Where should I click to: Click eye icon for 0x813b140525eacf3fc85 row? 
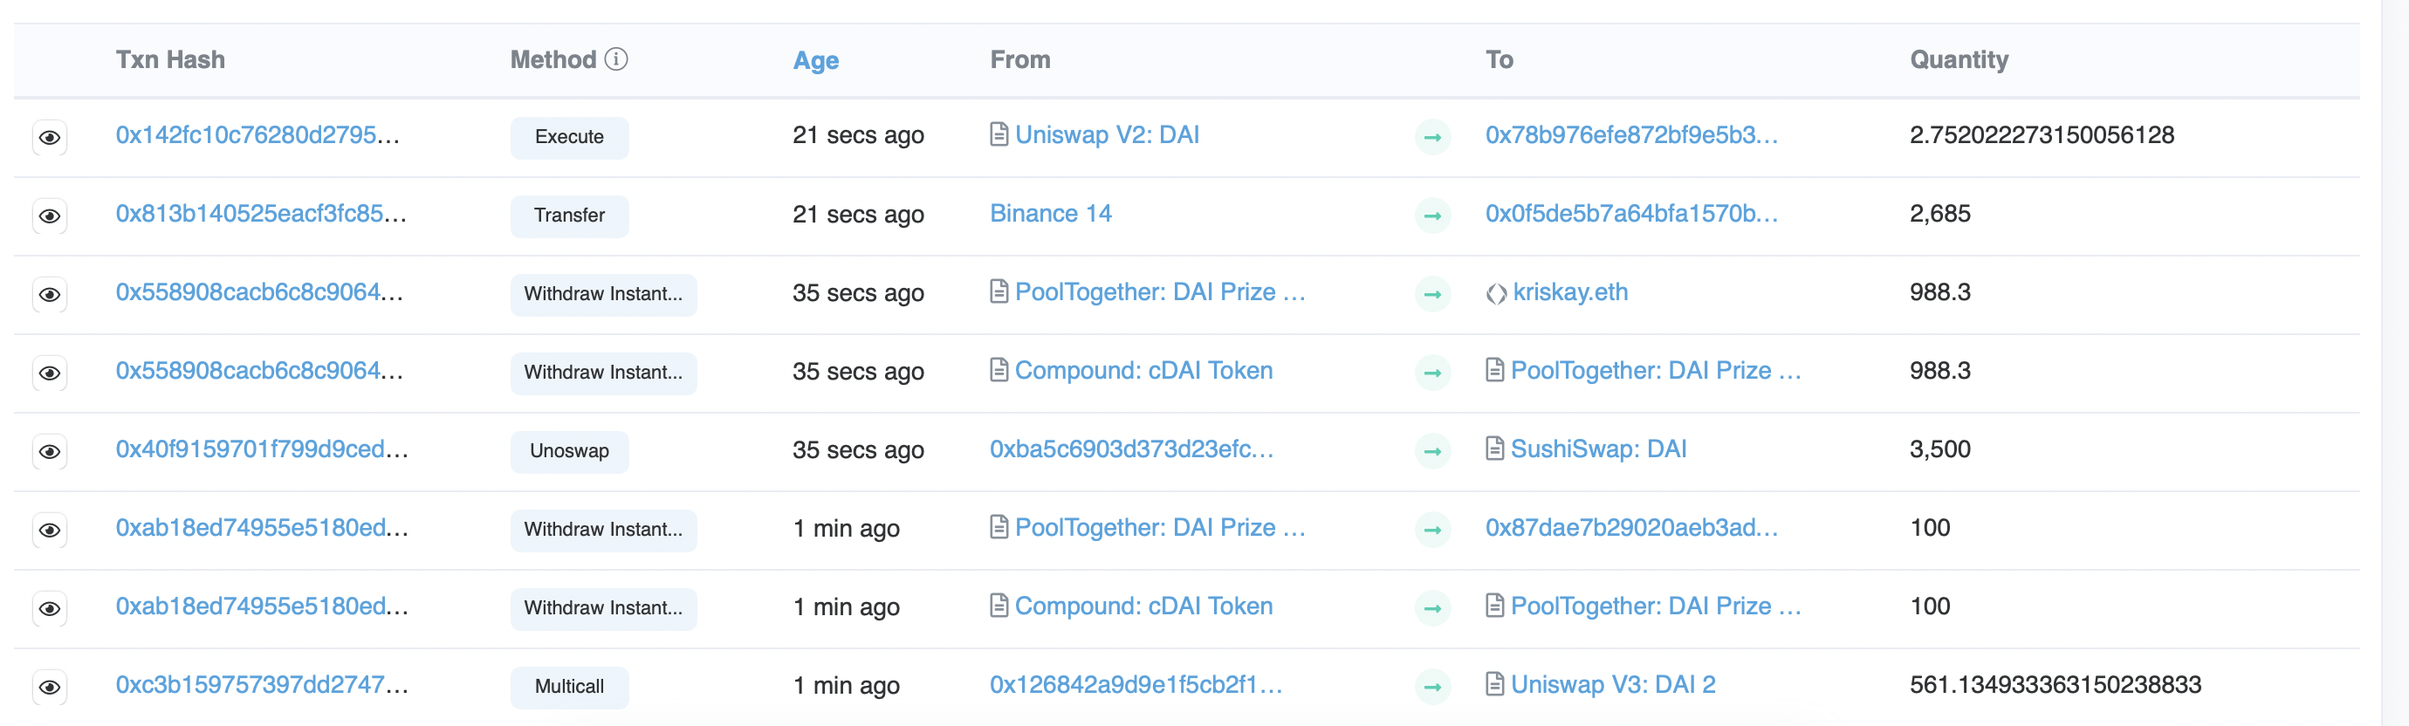click(x=50, y=216)
